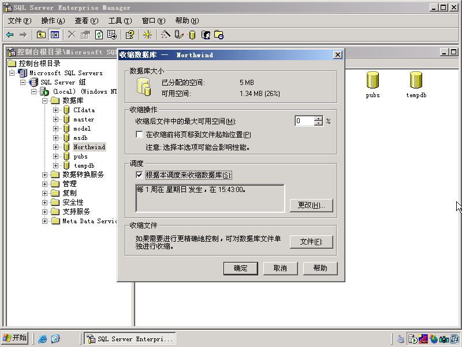The height and width of the screenshot is (347, 462).
Task: Expand the model database node
Action: tap(55, 128)
